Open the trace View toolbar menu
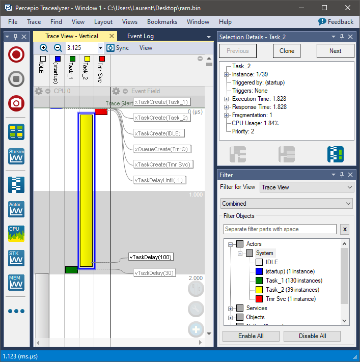 pyautogui.click(x=146, y=48)
